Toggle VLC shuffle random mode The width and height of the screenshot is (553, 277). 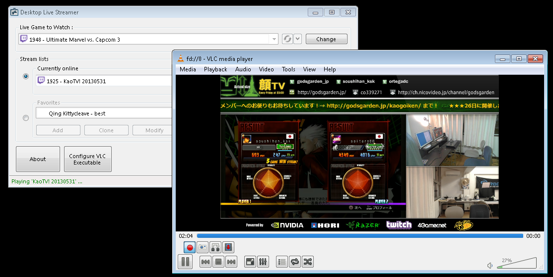pyautogui.click(x=308, y=262)
